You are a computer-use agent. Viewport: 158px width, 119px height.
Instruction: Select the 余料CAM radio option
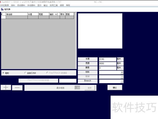coord(25,73)
